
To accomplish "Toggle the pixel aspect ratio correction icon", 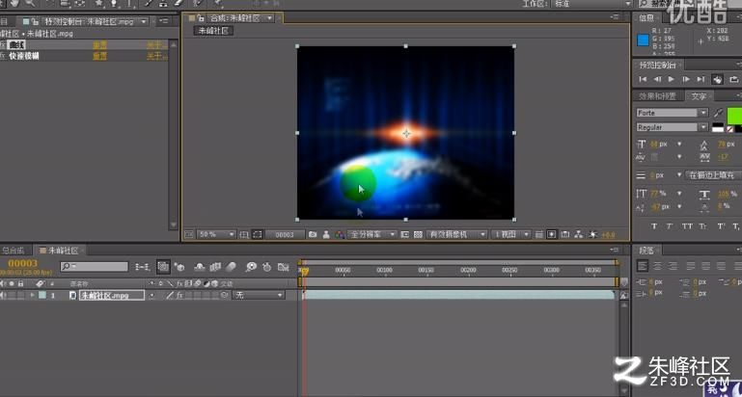I will (539, 234).
